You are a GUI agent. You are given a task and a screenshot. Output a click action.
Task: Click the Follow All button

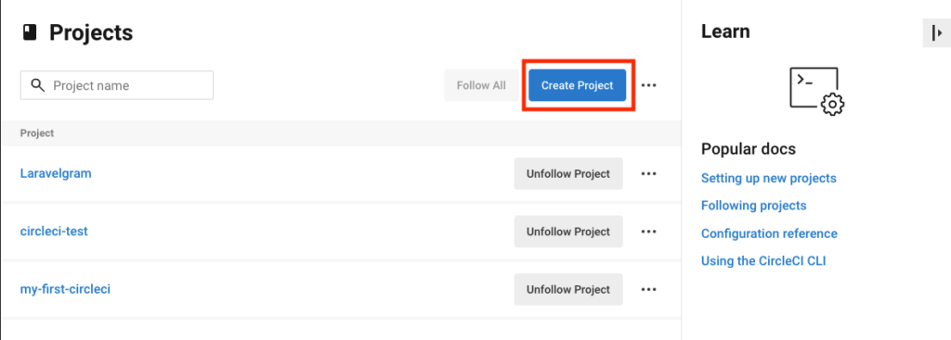pos(481,85)
